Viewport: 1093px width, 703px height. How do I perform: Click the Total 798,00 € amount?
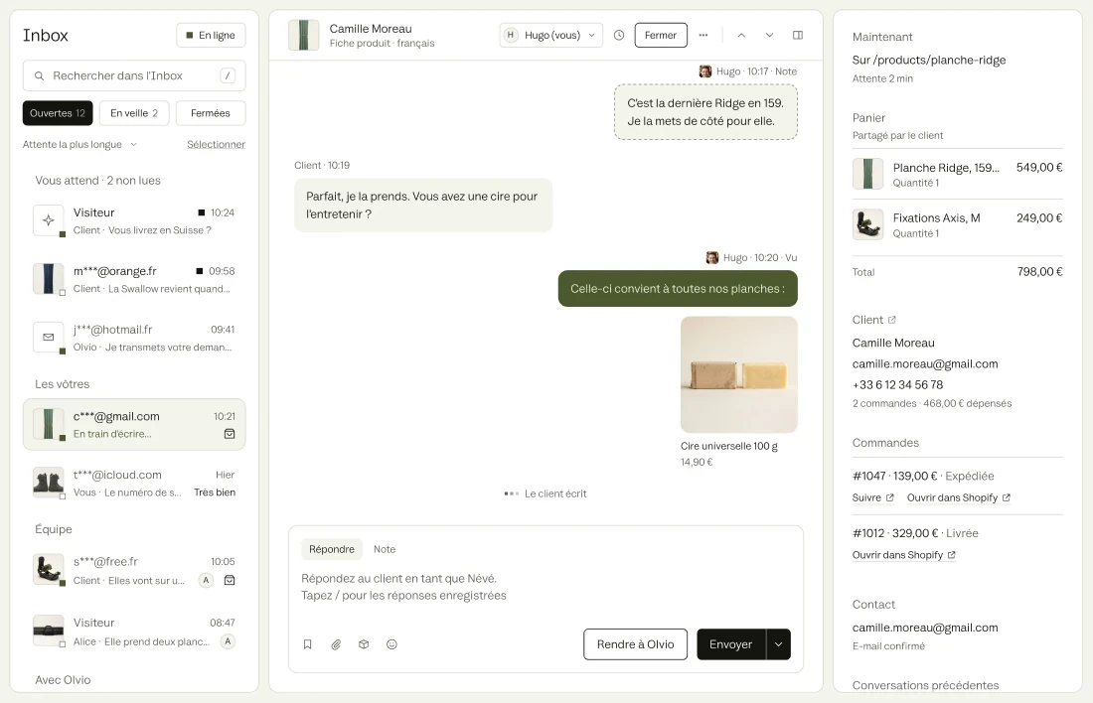pos(1039,272)
